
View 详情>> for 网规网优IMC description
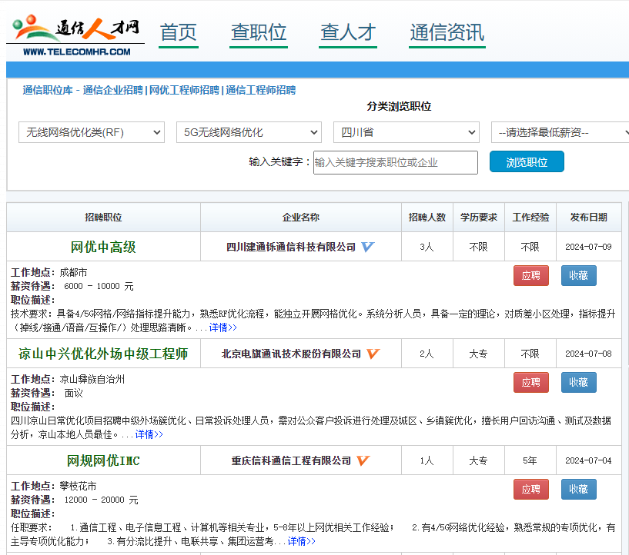pyautogui.click(x=301, y=541)
